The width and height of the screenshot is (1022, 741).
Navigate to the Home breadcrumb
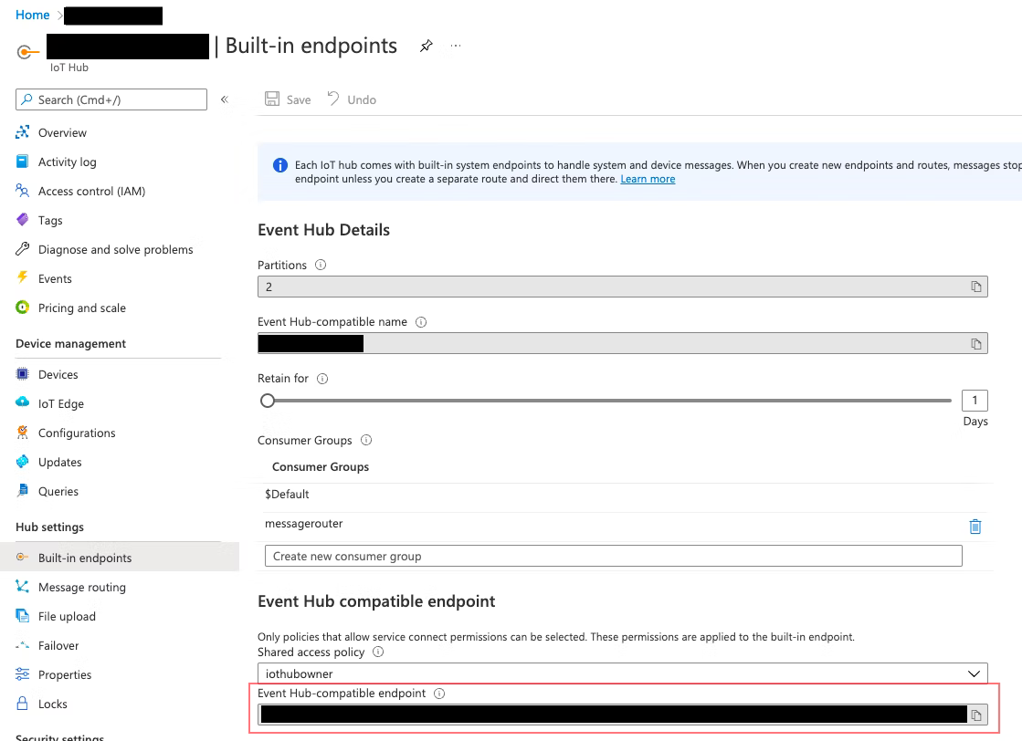[33, 15]
